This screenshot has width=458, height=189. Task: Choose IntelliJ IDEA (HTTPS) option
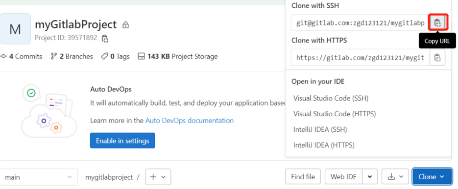324,145
